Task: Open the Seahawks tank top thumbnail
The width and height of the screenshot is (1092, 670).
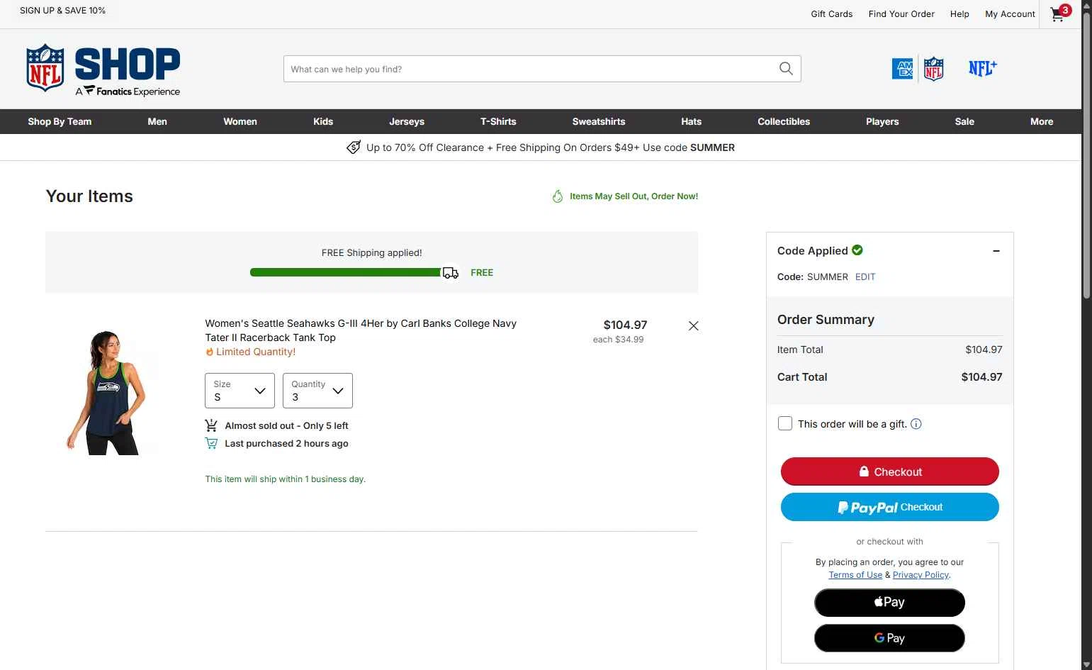Action: (106, 392)
